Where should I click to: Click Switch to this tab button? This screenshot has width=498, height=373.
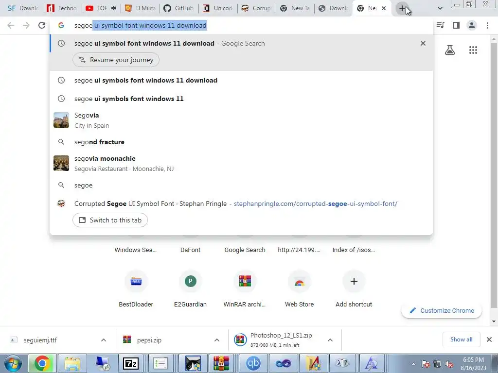(x=110, y=220)
